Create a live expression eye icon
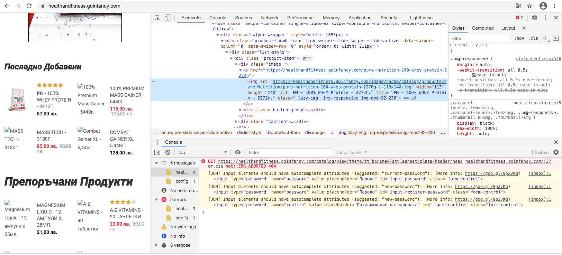 pos(237,152)
